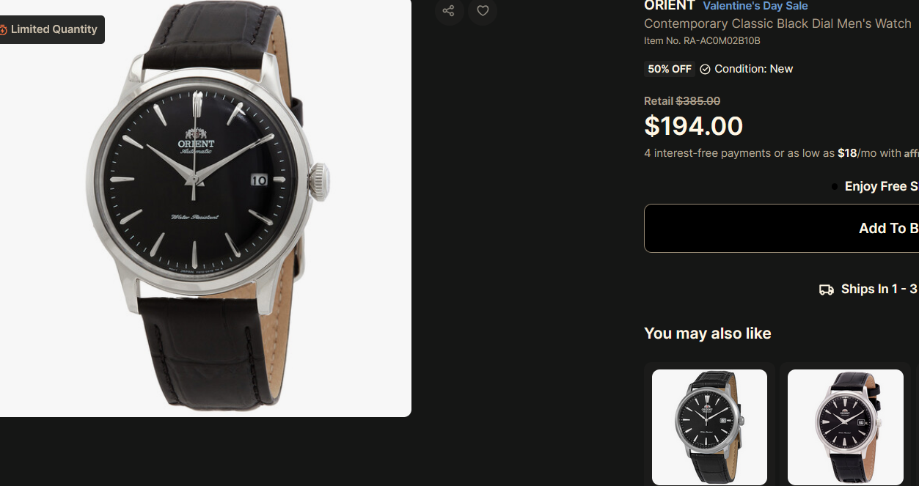Click the Item No. RA-AC0M02B10B text
The width and height of the screenshot is (919, 486).
702,41
